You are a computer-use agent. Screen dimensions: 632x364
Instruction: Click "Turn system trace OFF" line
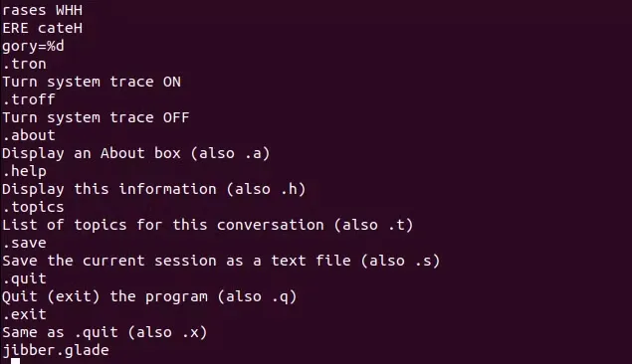pyautogui.click(x=96, y=117)
